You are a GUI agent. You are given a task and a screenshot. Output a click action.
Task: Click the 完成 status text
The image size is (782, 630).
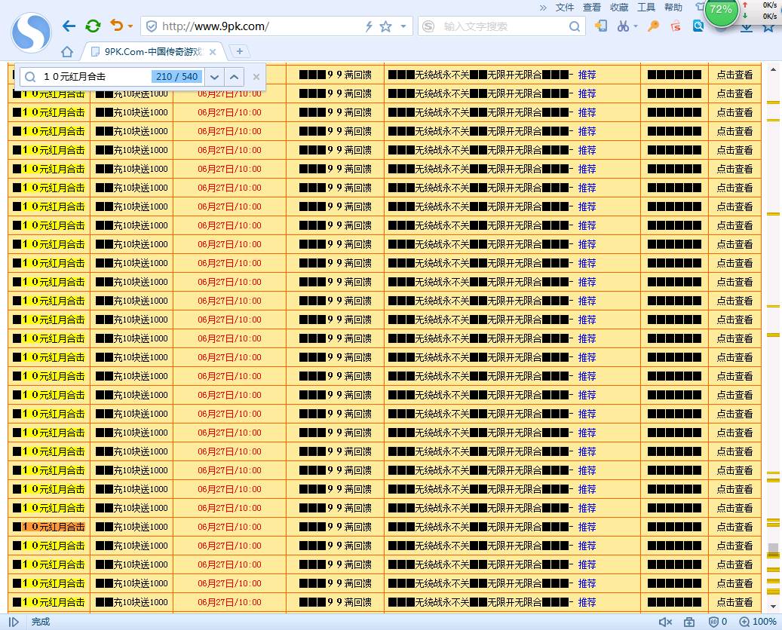[x=41, y=622]
